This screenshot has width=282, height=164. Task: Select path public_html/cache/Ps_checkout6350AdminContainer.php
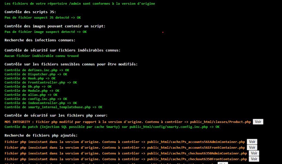(x=197, y=153)
